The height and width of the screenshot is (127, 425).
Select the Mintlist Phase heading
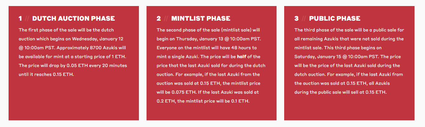click(x=201, y=18)
